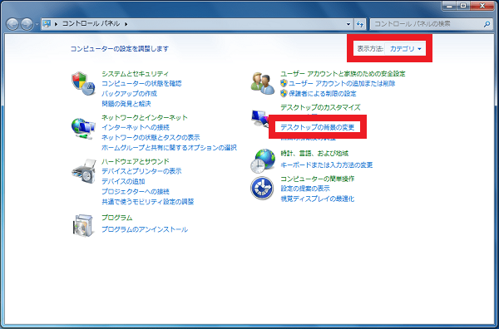The width and height of the screenshot is (499, 329).
Task: Open プログラム category heading
Action: [116, 218]
